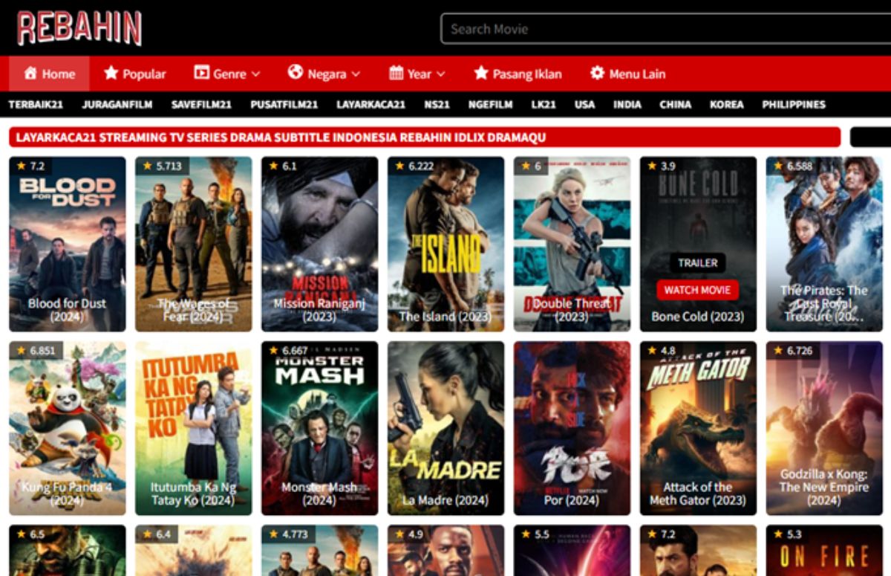Image resolution: width=891 pixels, height=576 pixels.
Task: Open the Attack of the Meth Gator poster
Action: (x=699, y=428)
